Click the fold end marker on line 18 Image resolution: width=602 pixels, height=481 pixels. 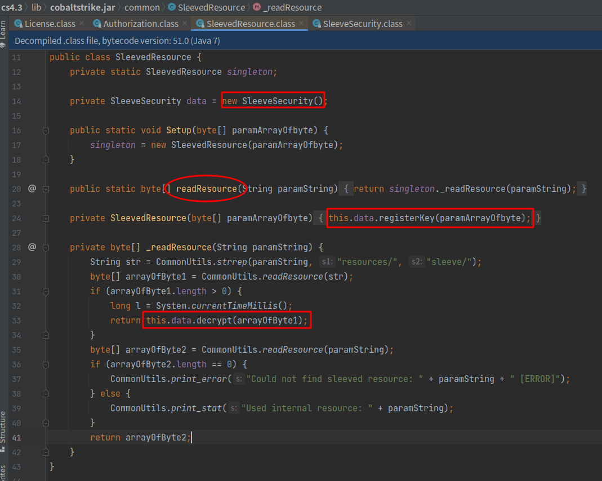pos(46,160)
